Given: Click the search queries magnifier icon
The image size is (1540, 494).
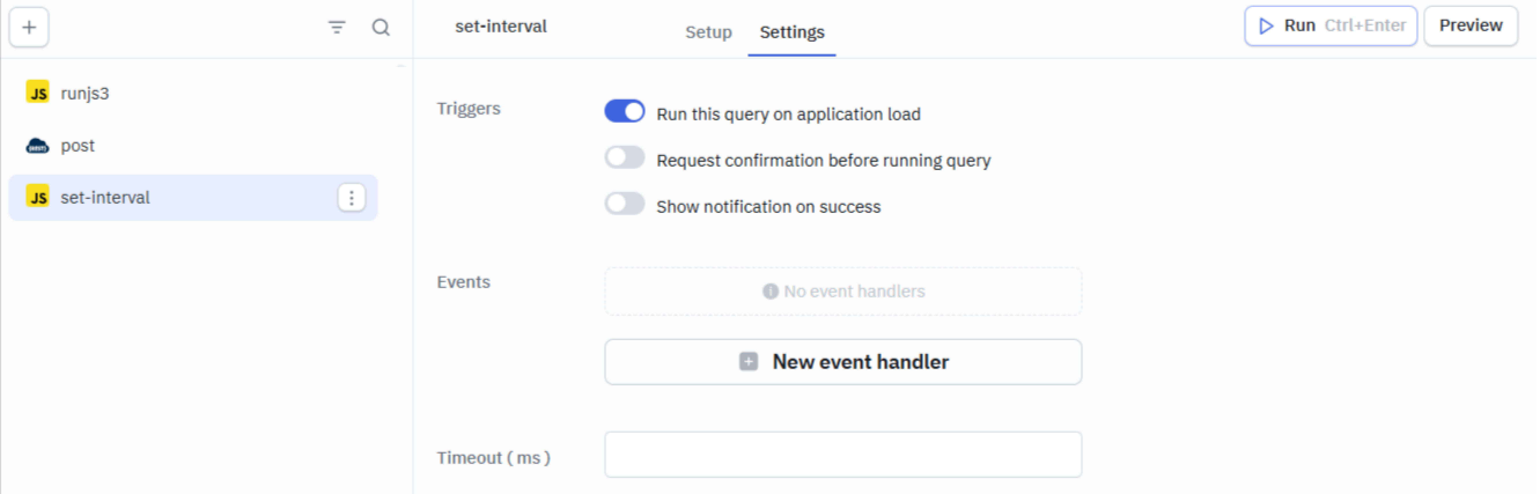Looking at the screenshot, I should click(381, 27).
